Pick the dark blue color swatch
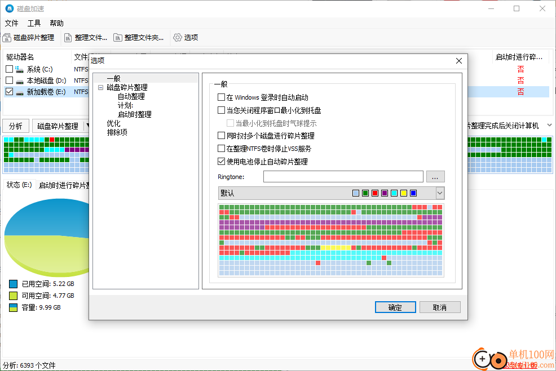This screenshot has height=371, width=556. tap(413, 193)
